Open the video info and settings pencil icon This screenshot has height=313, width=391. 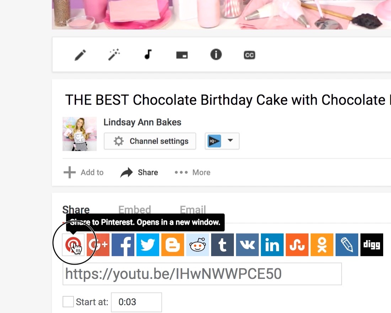click(80, 55)
